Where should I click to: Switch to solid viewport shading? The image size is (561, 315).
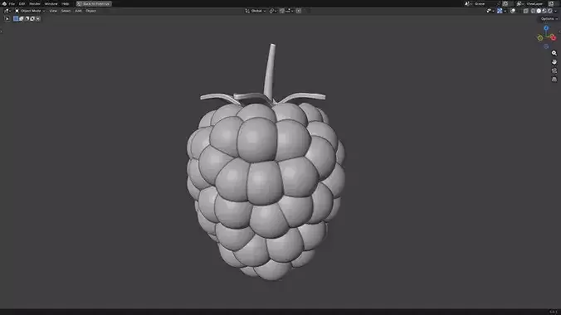(539, 11)
